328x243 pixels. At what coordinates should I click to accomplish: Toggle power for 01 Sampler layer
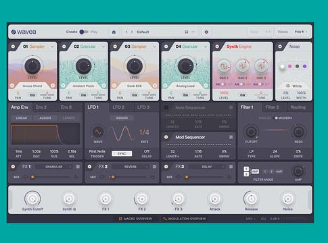tap(13, 47)
